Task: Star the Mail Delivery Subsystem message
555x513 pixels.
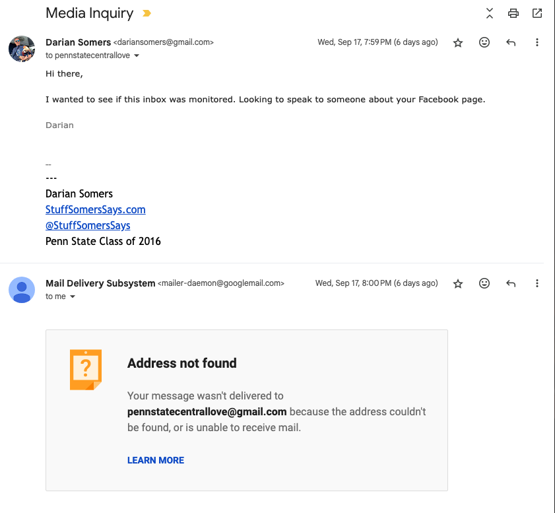Action: [458, 283]
